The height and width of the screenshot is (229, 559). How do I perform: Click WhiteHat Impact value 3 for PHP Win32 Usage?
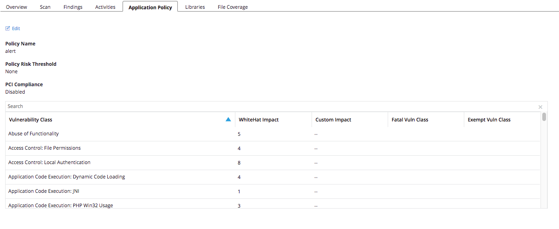pos(239,205)
